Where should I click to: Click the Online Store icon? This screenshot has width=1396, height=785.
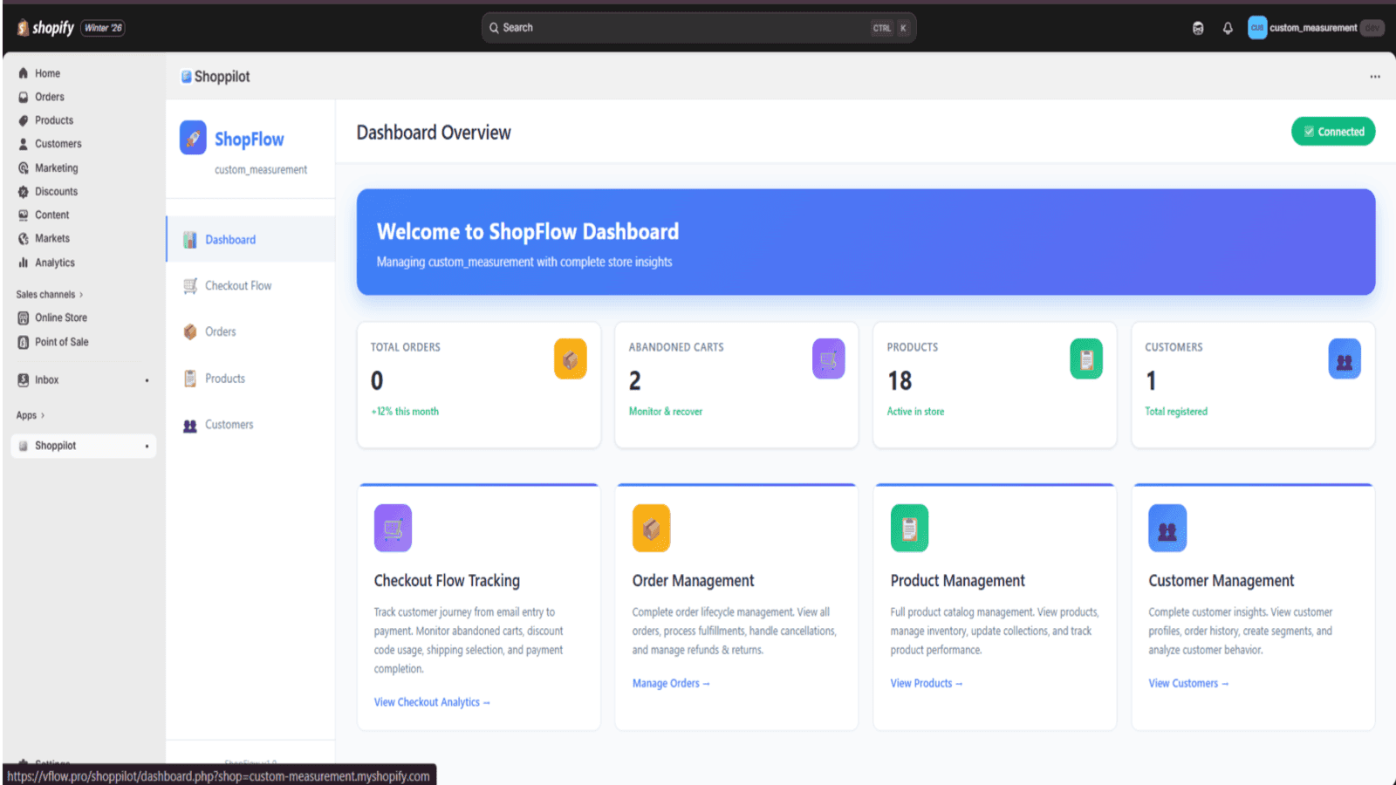point(24,317)
